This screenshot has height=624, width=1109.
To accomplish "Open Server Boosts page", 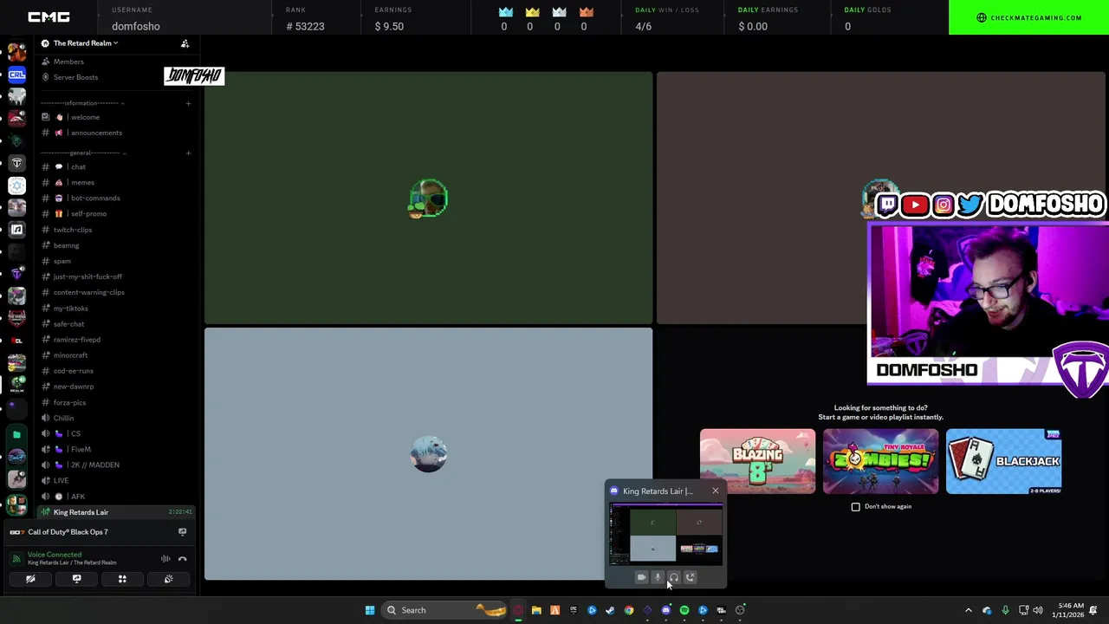I will click(x=75, y=77).
